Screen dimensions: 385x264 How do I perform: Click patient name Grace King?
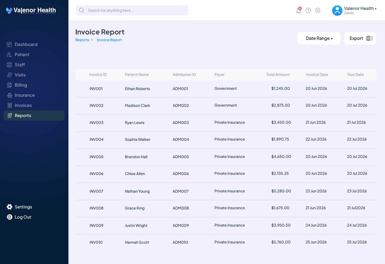(135, 208)
